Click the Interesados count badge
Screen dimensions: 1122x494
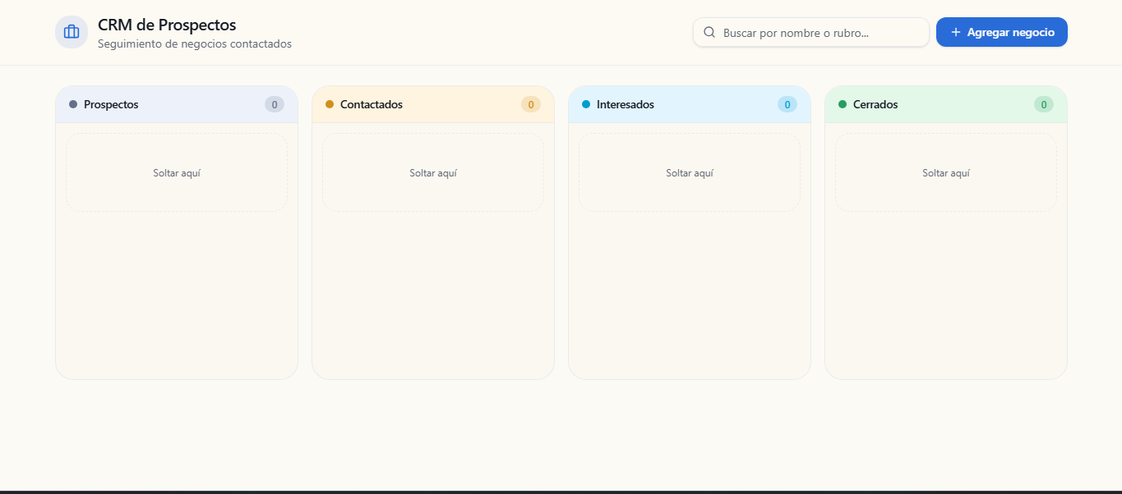tap(787, 104)
